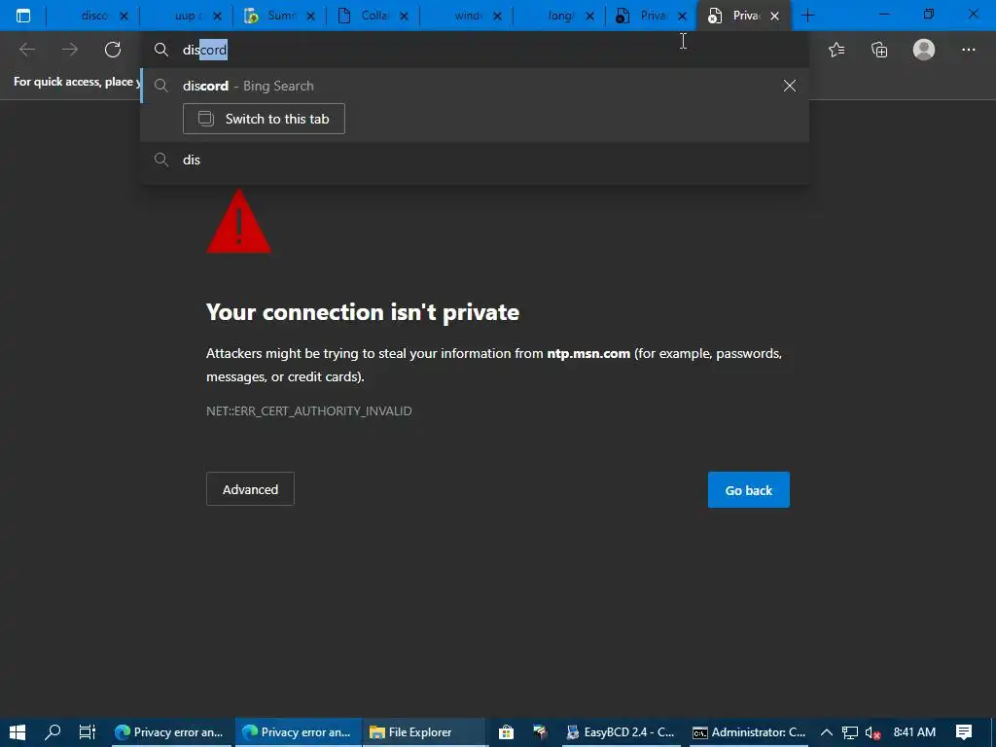Open the vertical tabs menu icon
This screenshot has height=747, width=996.
(23, 16)
